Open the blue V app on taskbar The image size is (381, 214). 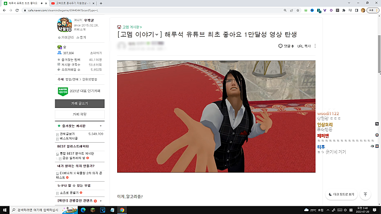click(x=102, y=210)
